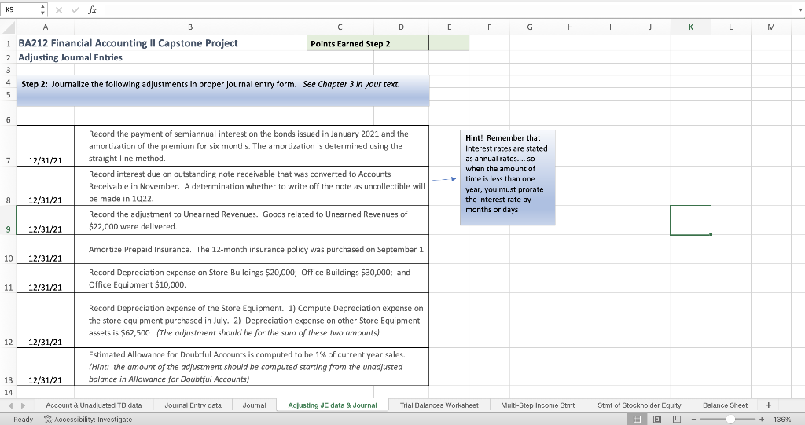The image size is (805, 425).
Task: Click the Insert Function fx icon
Action: pos(92,9)
